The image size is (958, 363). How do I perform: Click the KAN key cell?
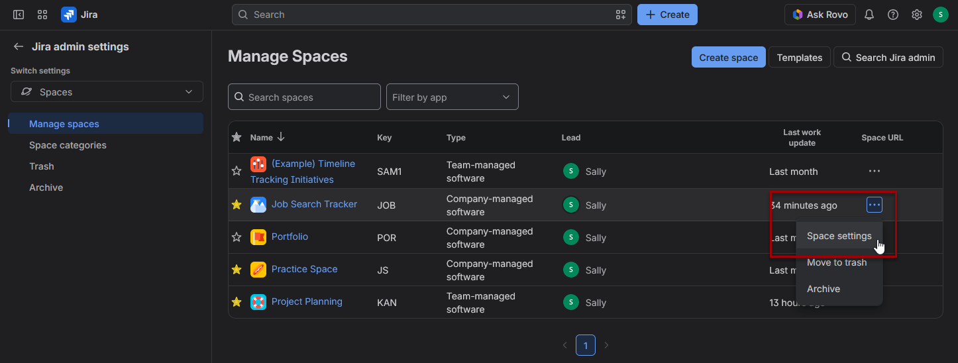click(387, 303)
